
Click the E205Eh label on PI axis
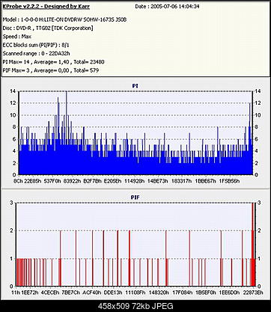[112, 181]
